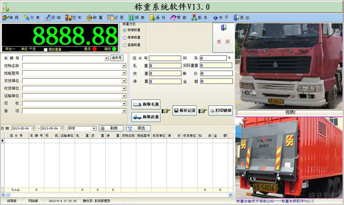Click the 保存记录 button
The image size is (344, 205).
coord(184,111)
